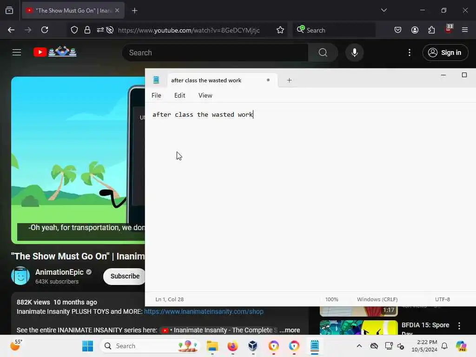Switch to Notepad in the taskbar
Screen dimensions: 476x357
click(x=315, y=346)
